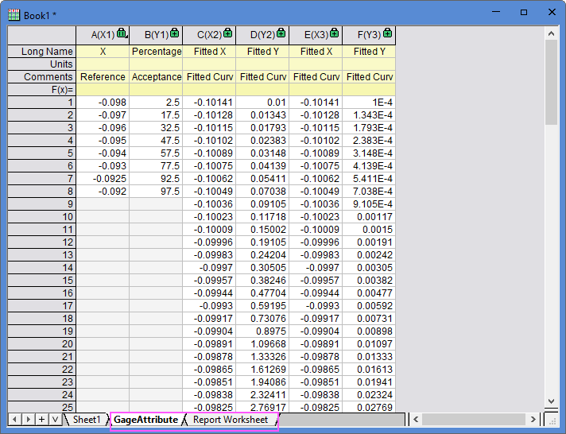Select row 1 header
This screenshot has height=434, width=566.
[41, 103]
